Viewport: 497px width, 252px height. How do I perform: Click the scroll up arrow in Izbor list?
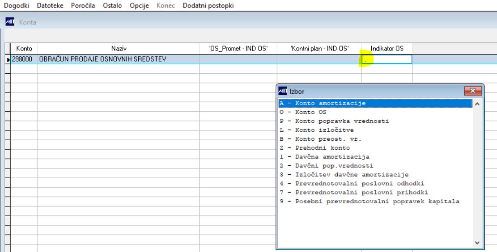coord(477,104)
